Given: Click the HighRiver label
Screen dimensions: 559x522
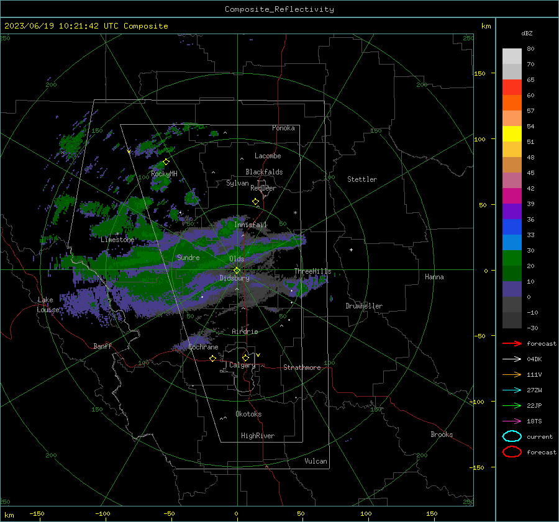Looking at the screenshot, I should click(258, 436).
